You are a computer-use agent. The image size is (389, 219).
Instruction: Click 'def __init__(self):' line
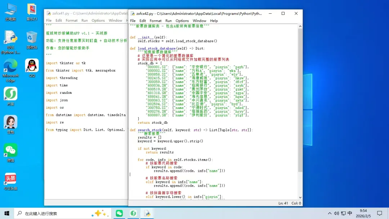(x=149, y=37)
